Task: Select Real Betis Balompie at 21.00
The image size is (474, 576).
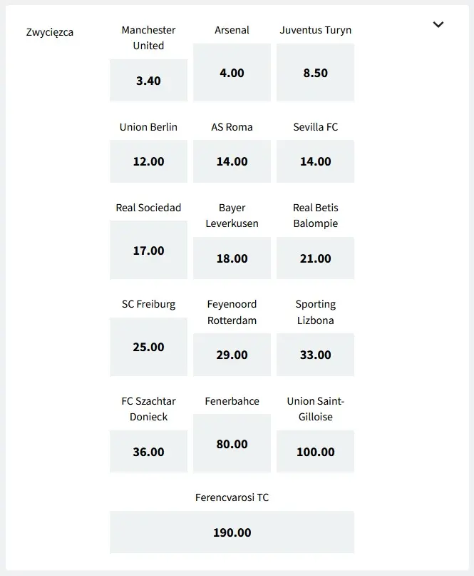Action: (x=315, y=258)
